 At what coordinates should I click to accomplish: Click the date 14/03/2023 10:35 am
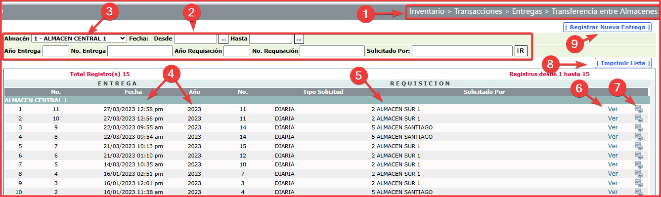point(132,164)
